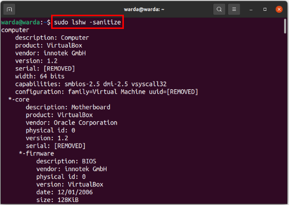Maximize the terminal window
This screenshot has height=205, width=289.
tap(265, 9)
